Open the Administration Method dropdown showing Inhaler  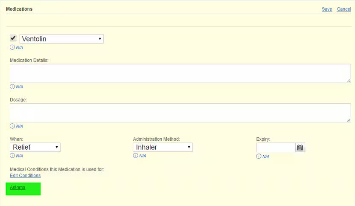pos(163,147)
